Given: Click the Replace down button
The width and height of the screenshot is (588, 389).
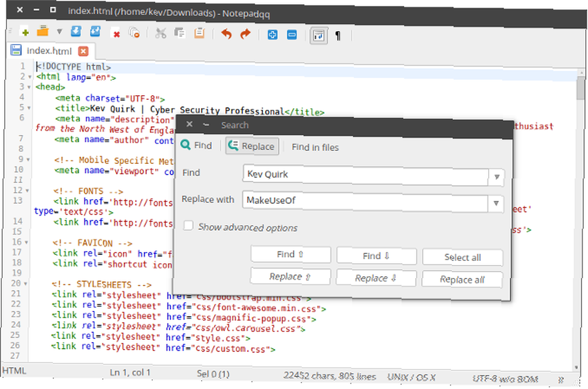Looking at the screenshot, I should pyautogui.click(x=376, y=278).
